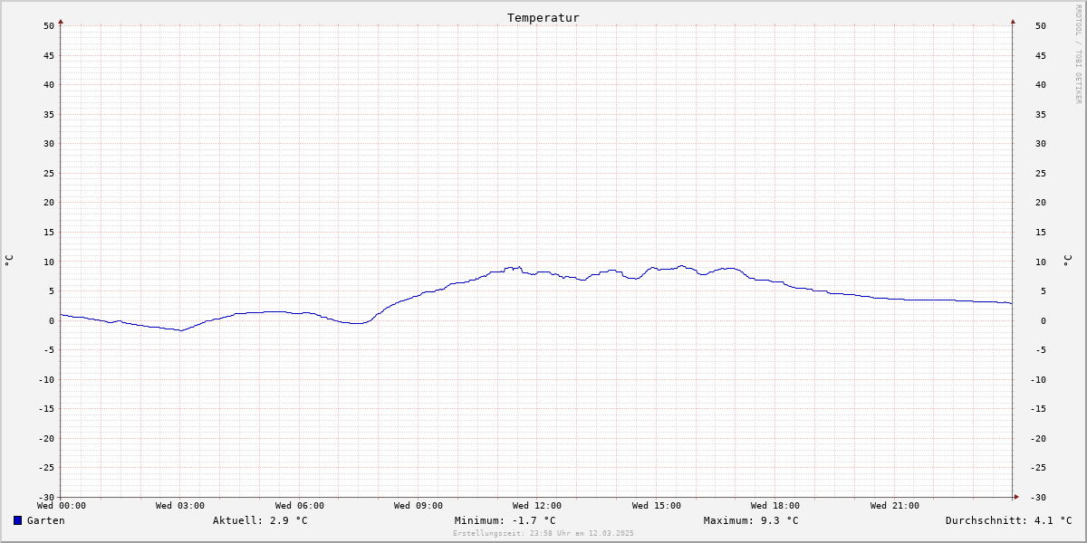
Task: Click the Aktuell: 2.9 °C value
Action: pyautogui.click(x=260, y=520)
